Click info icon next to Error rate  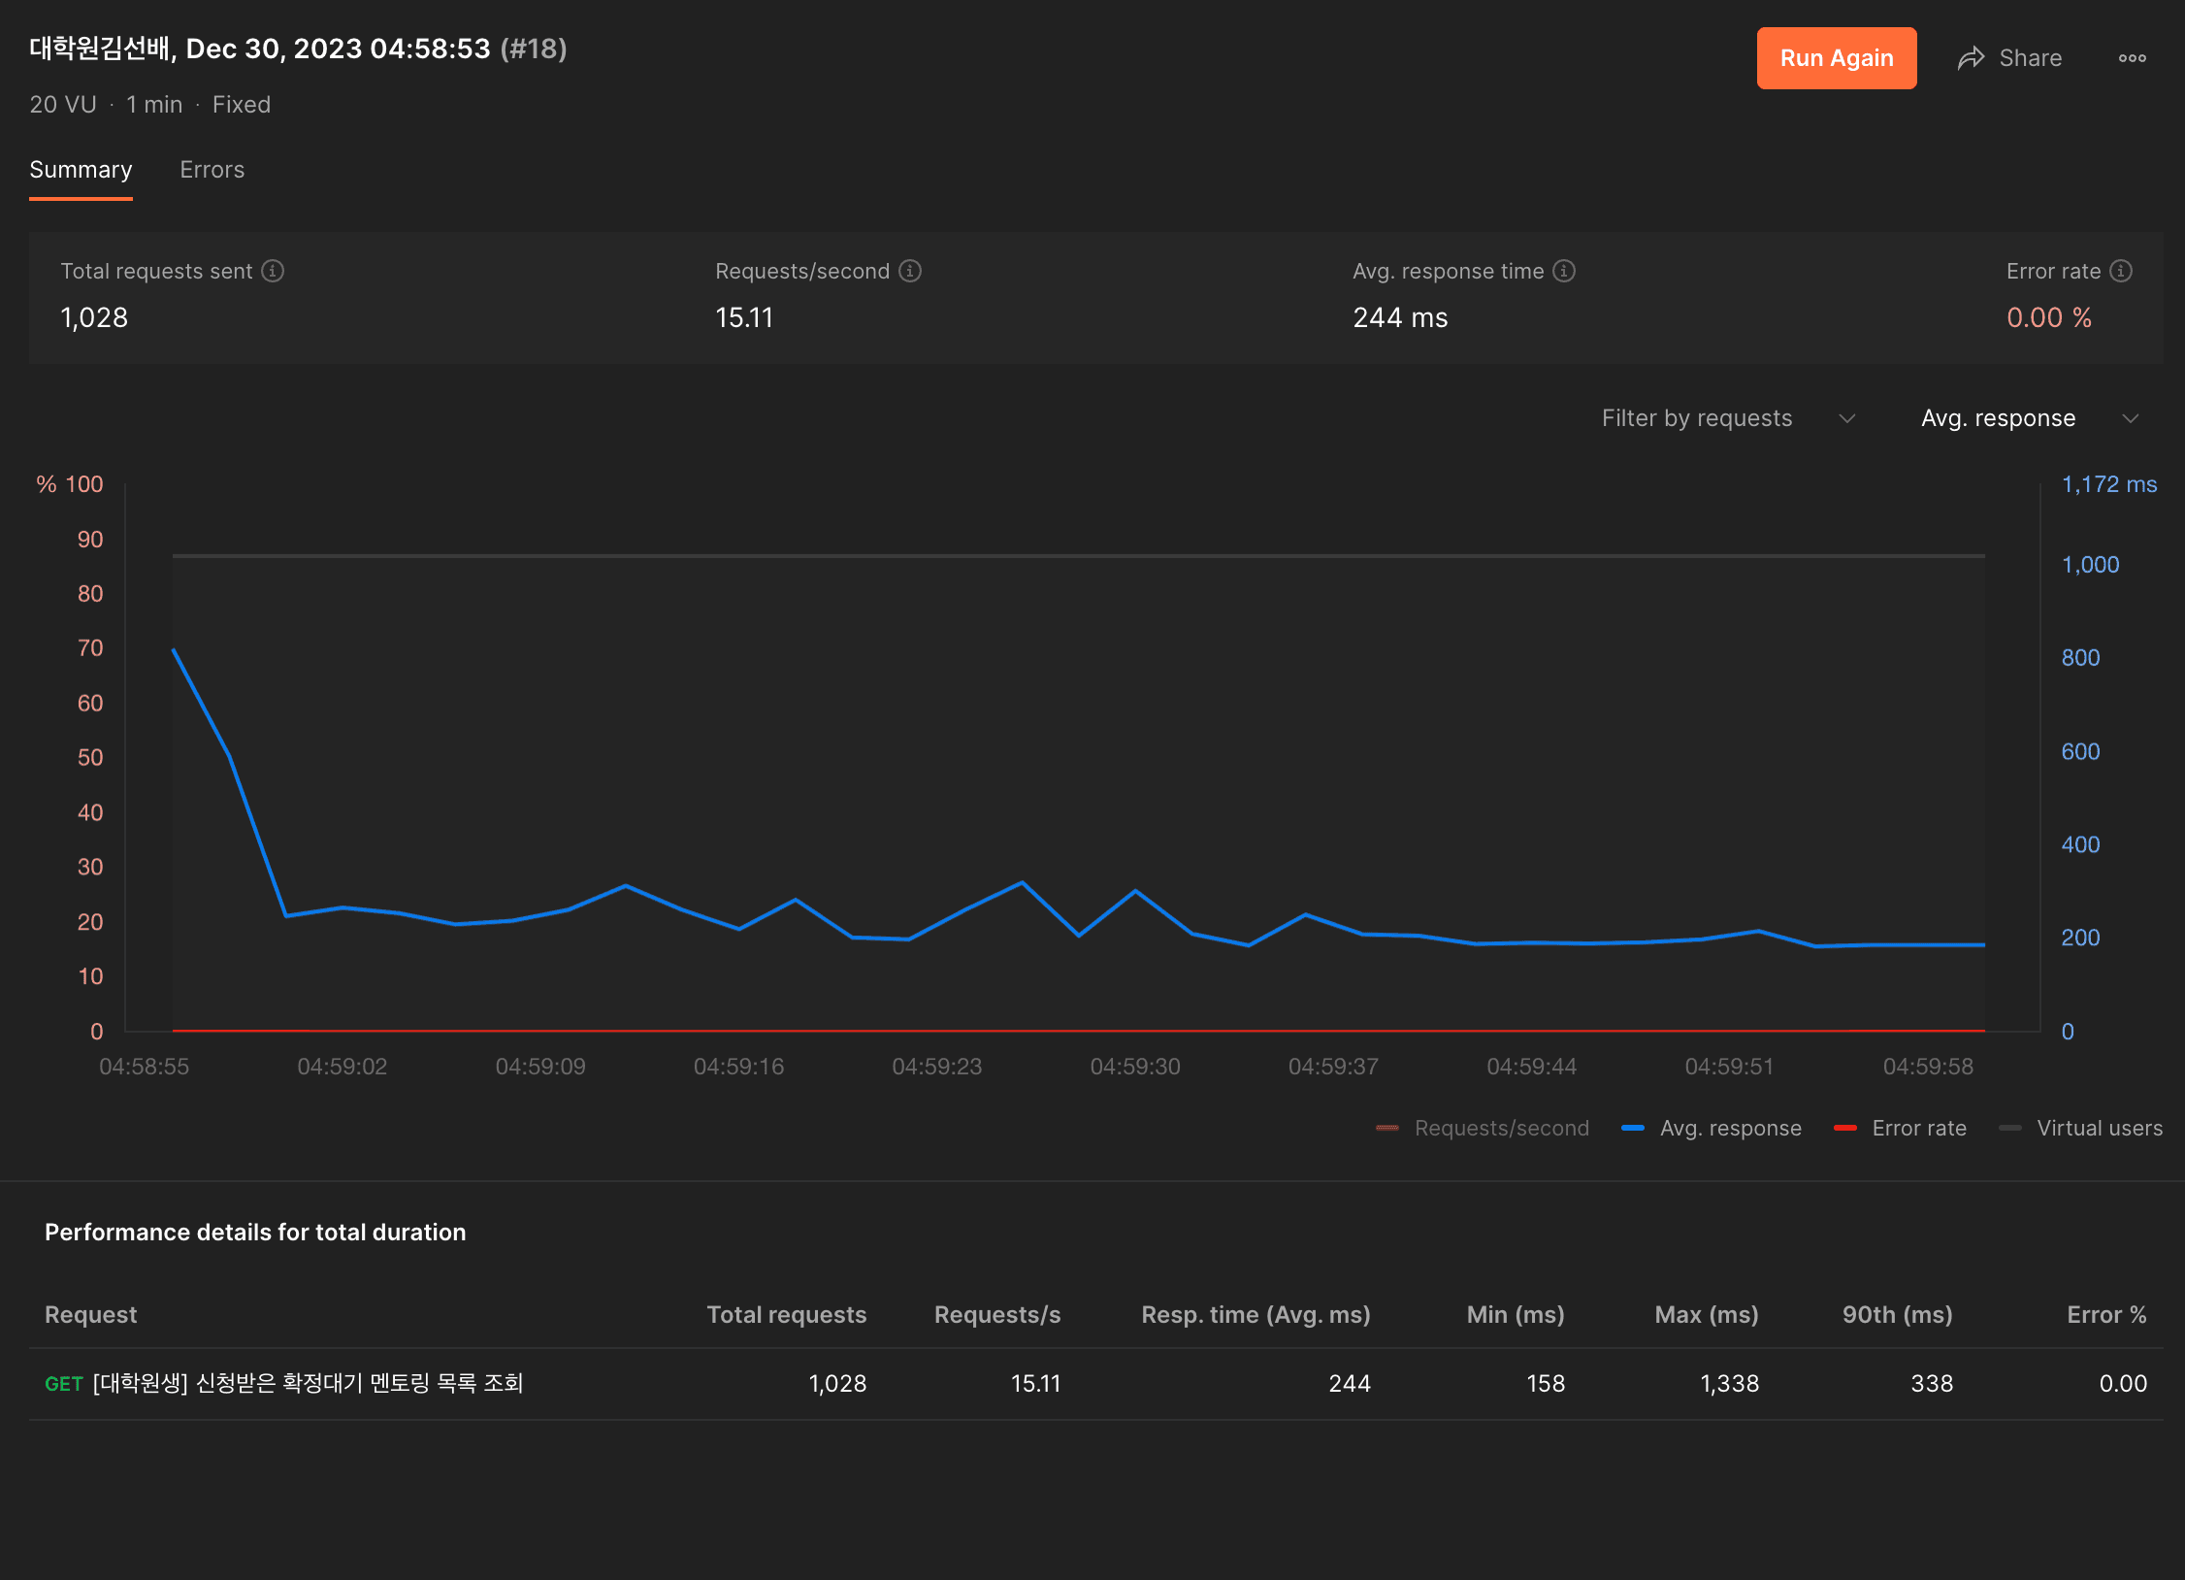pos(2121,271)
